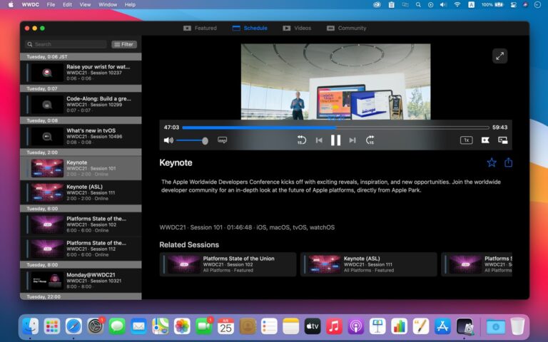The height and width of the screenshot is (342, 548).
Task: Open FaceTime from the Dock
Action: (204, 326)
